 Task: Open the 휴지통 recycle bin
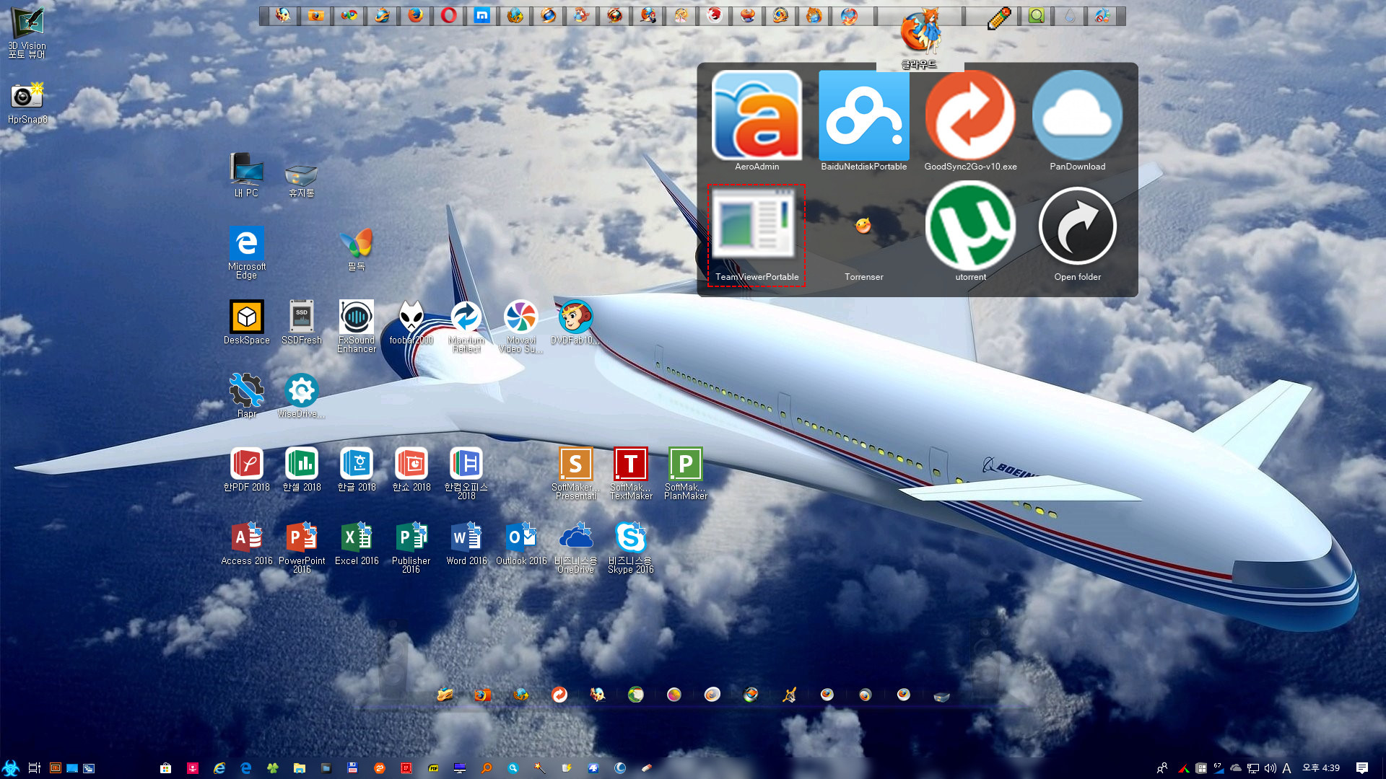[x=301, y=180]
